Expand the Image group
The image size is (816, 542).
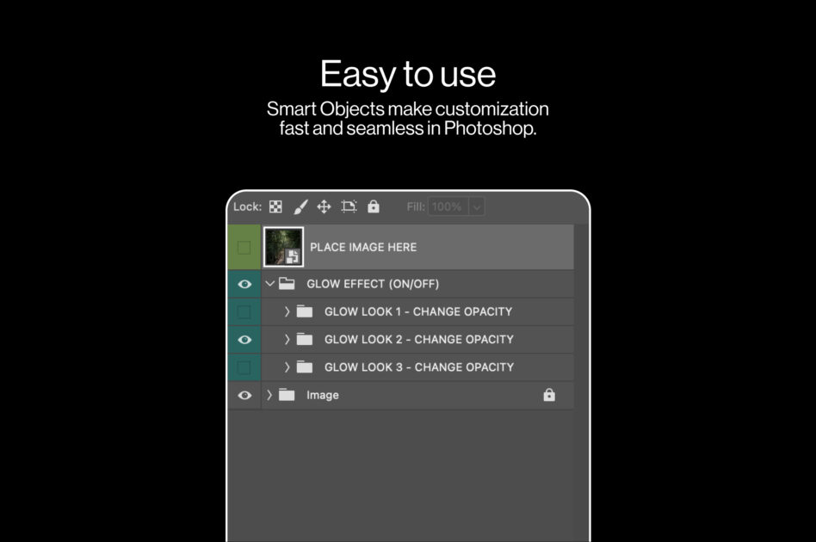point(269,395)
